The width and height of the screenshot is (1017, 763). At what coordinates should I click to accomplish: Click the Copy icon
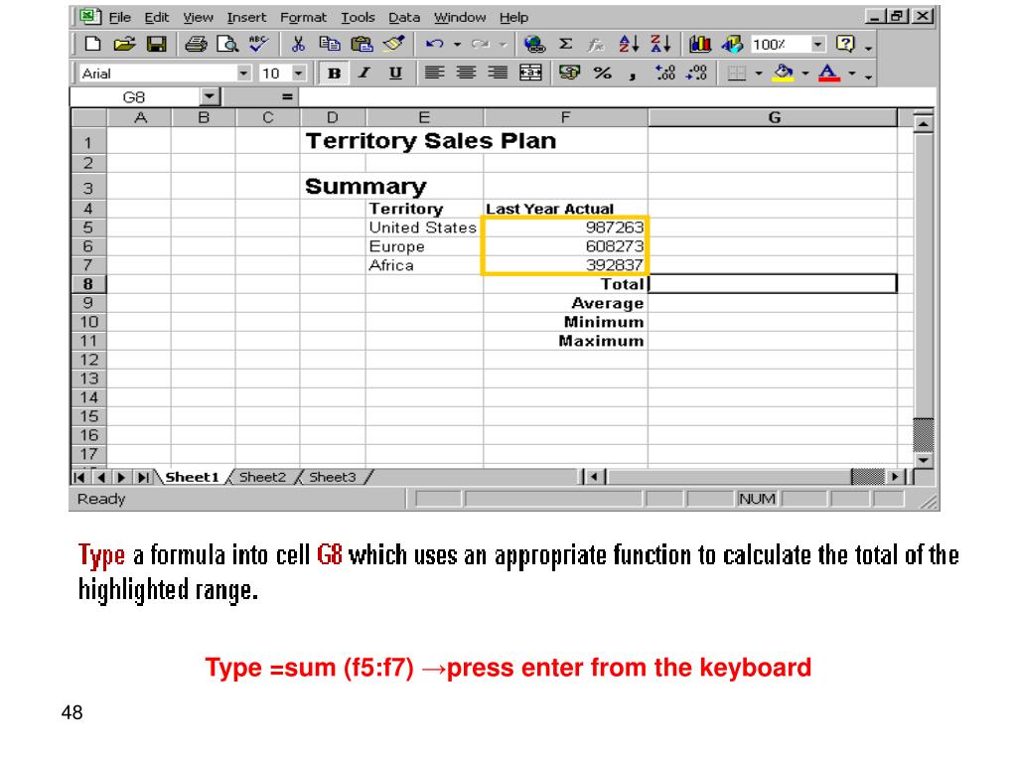click(x=330, y=44)
